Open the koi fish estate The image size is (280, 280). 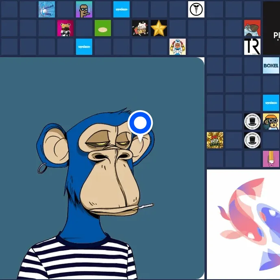point(243,224)
